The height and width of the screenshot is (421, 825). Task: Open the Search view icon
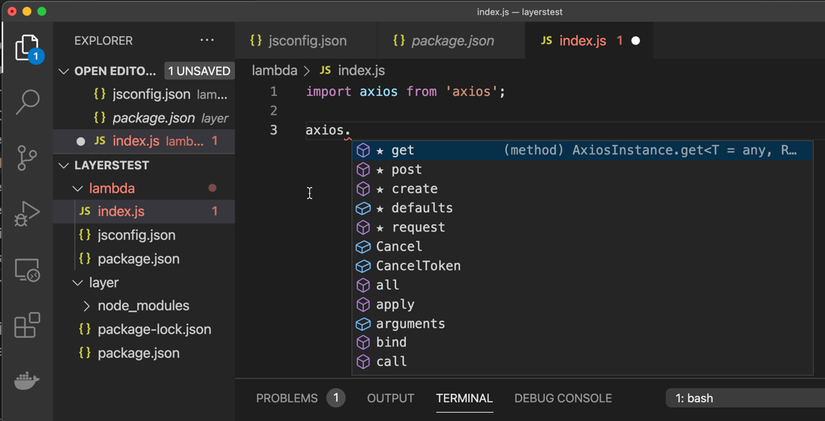(x=27, y=102)
